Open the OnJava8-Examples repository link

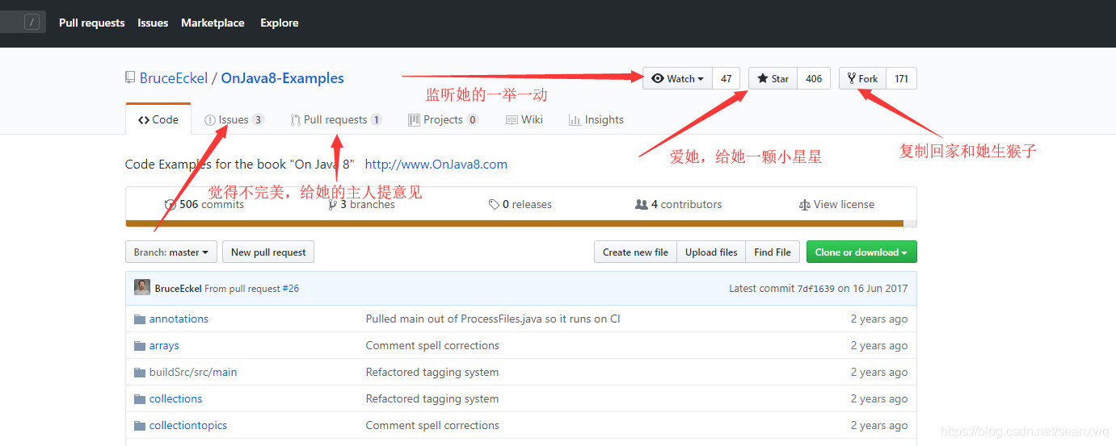pos(282,78)
